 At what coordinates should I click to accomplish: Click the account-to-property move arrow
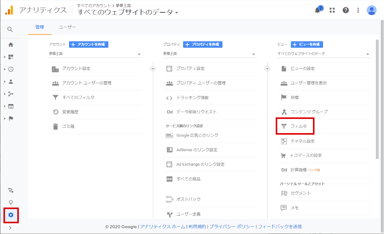[153, 69]
